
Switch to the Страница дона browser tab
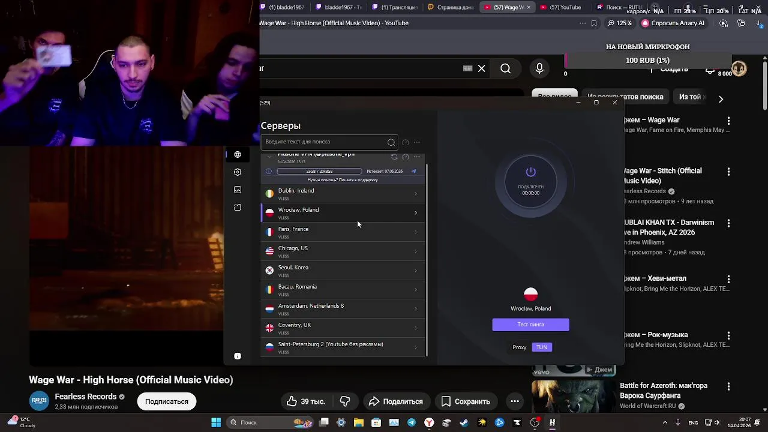pyautogui.click(x=451, y=7)
